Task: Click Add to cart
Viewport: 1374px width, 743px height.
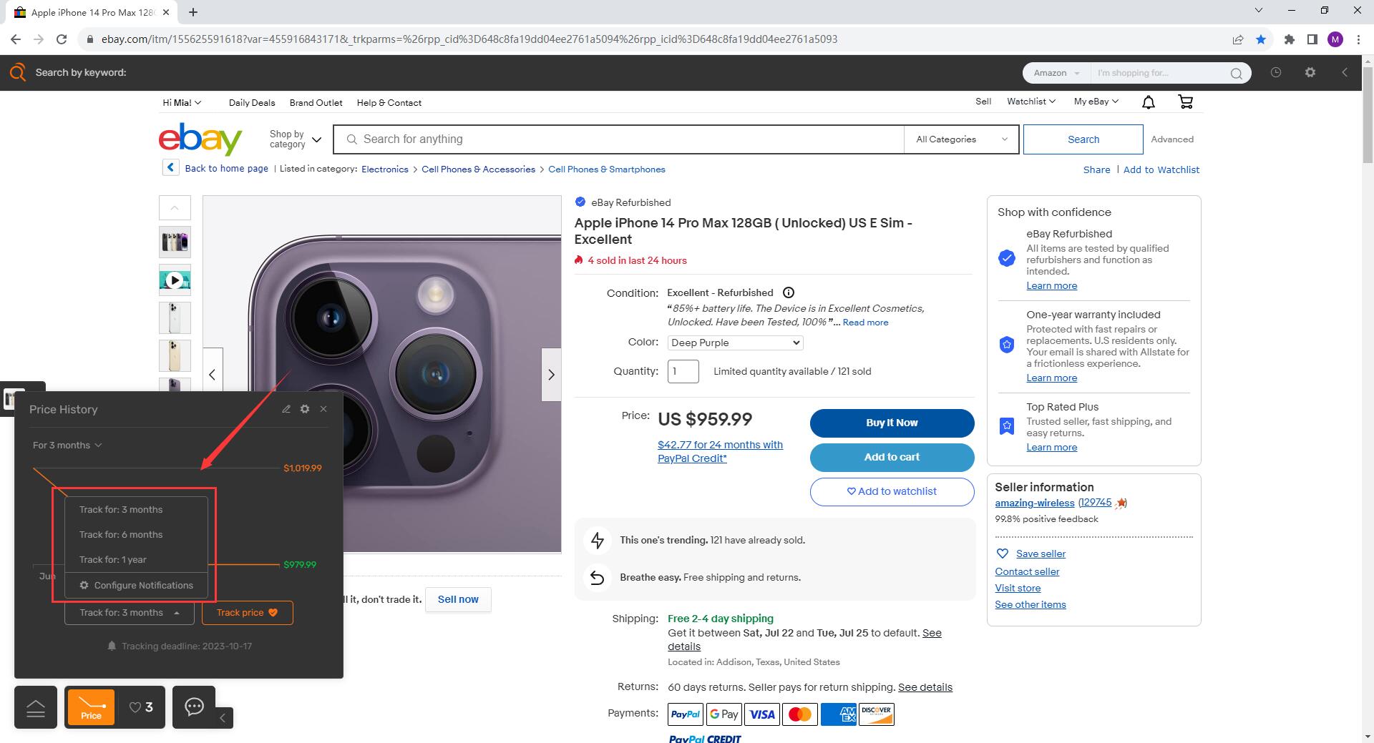Action: [x=892, y=457]
